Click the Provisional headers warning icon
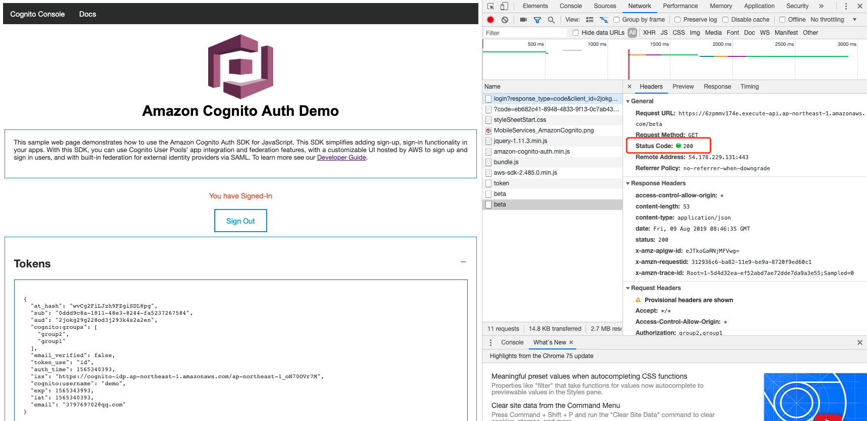Viewport: 867px width, 421px height. pos(638,300)
